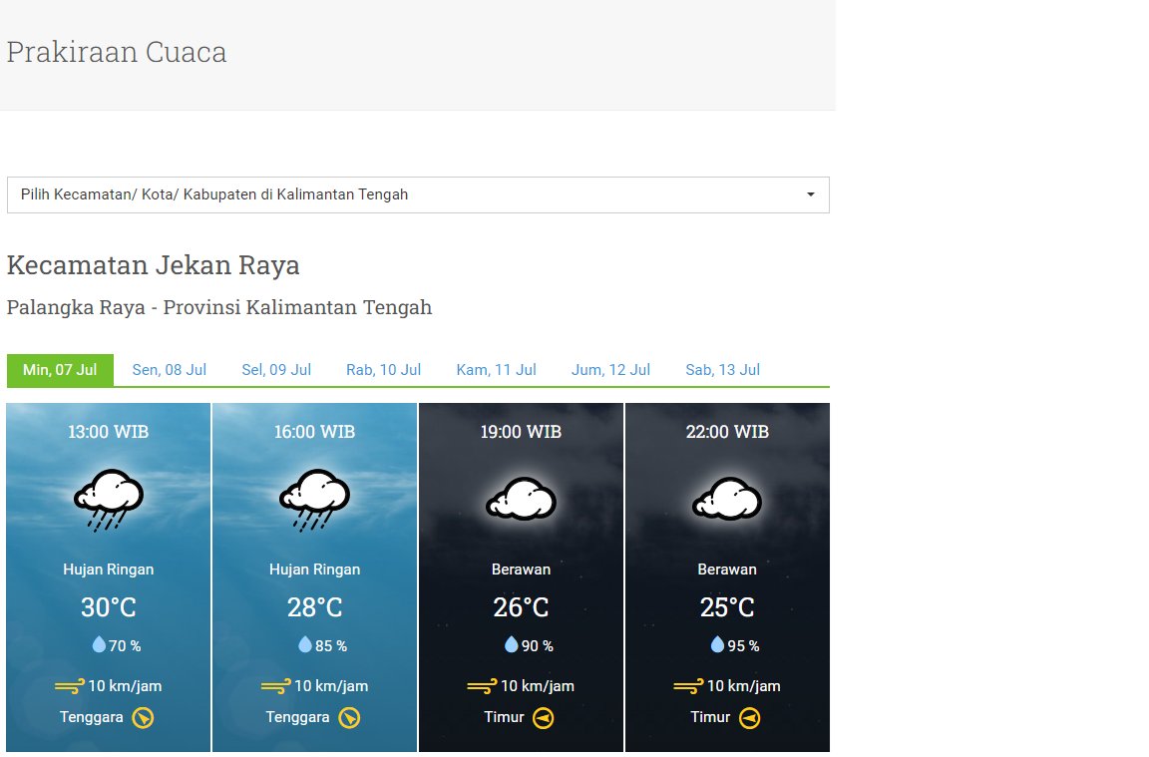Viewport: 1149px width, 757px height.
Task: Click Berawan label in 22:00 card
Action: pyautogui.click(x=727, y=569)
